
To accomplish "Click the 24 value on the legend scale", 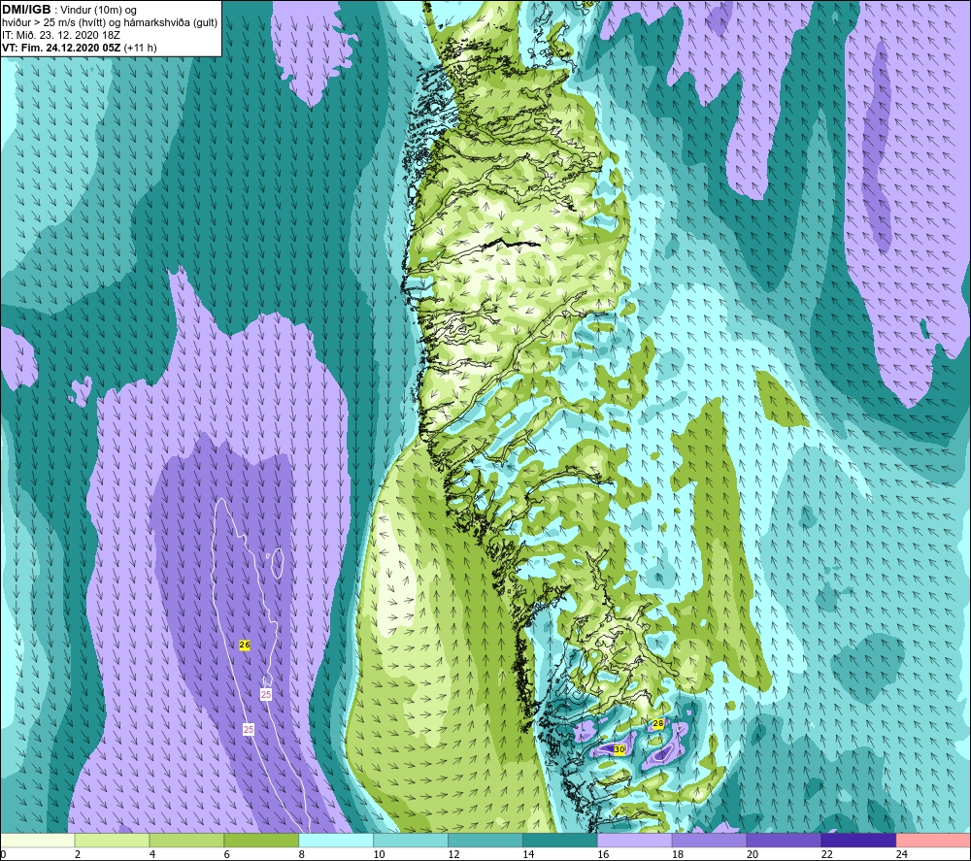I will [x=902, y=854].
